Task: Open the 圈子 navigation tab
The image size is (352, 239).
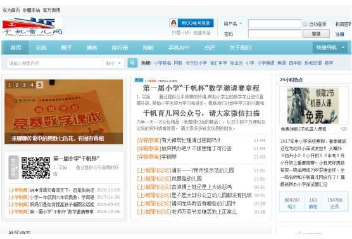Action: [66, 48]
